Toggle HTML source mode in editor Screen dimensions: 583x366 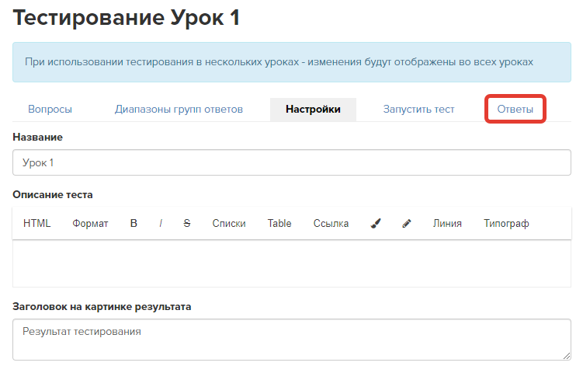coord(36,223)
